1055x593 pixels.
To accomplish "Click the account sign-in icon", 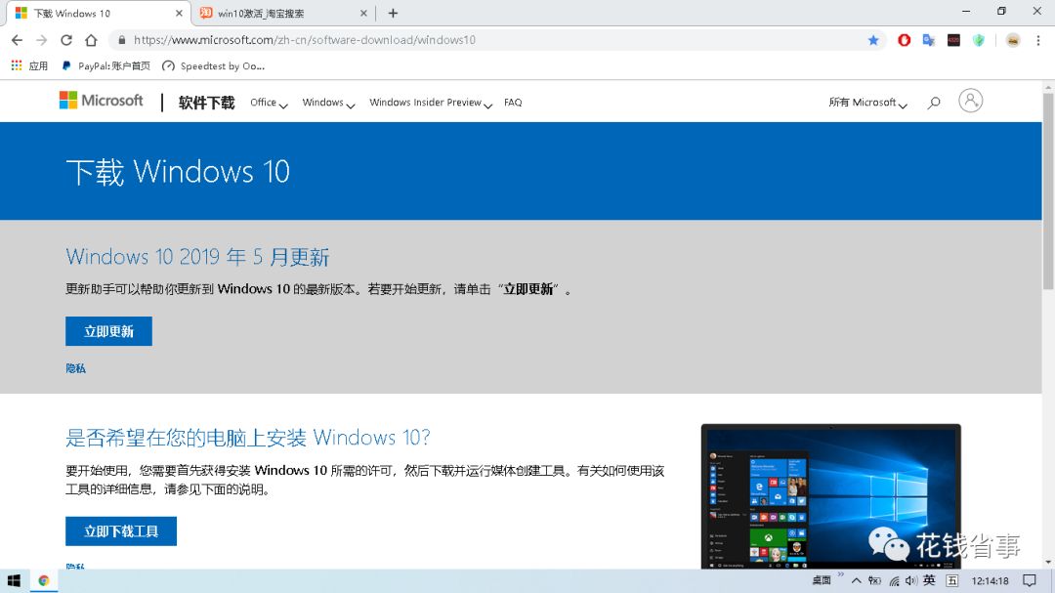I will click(970, 100).
